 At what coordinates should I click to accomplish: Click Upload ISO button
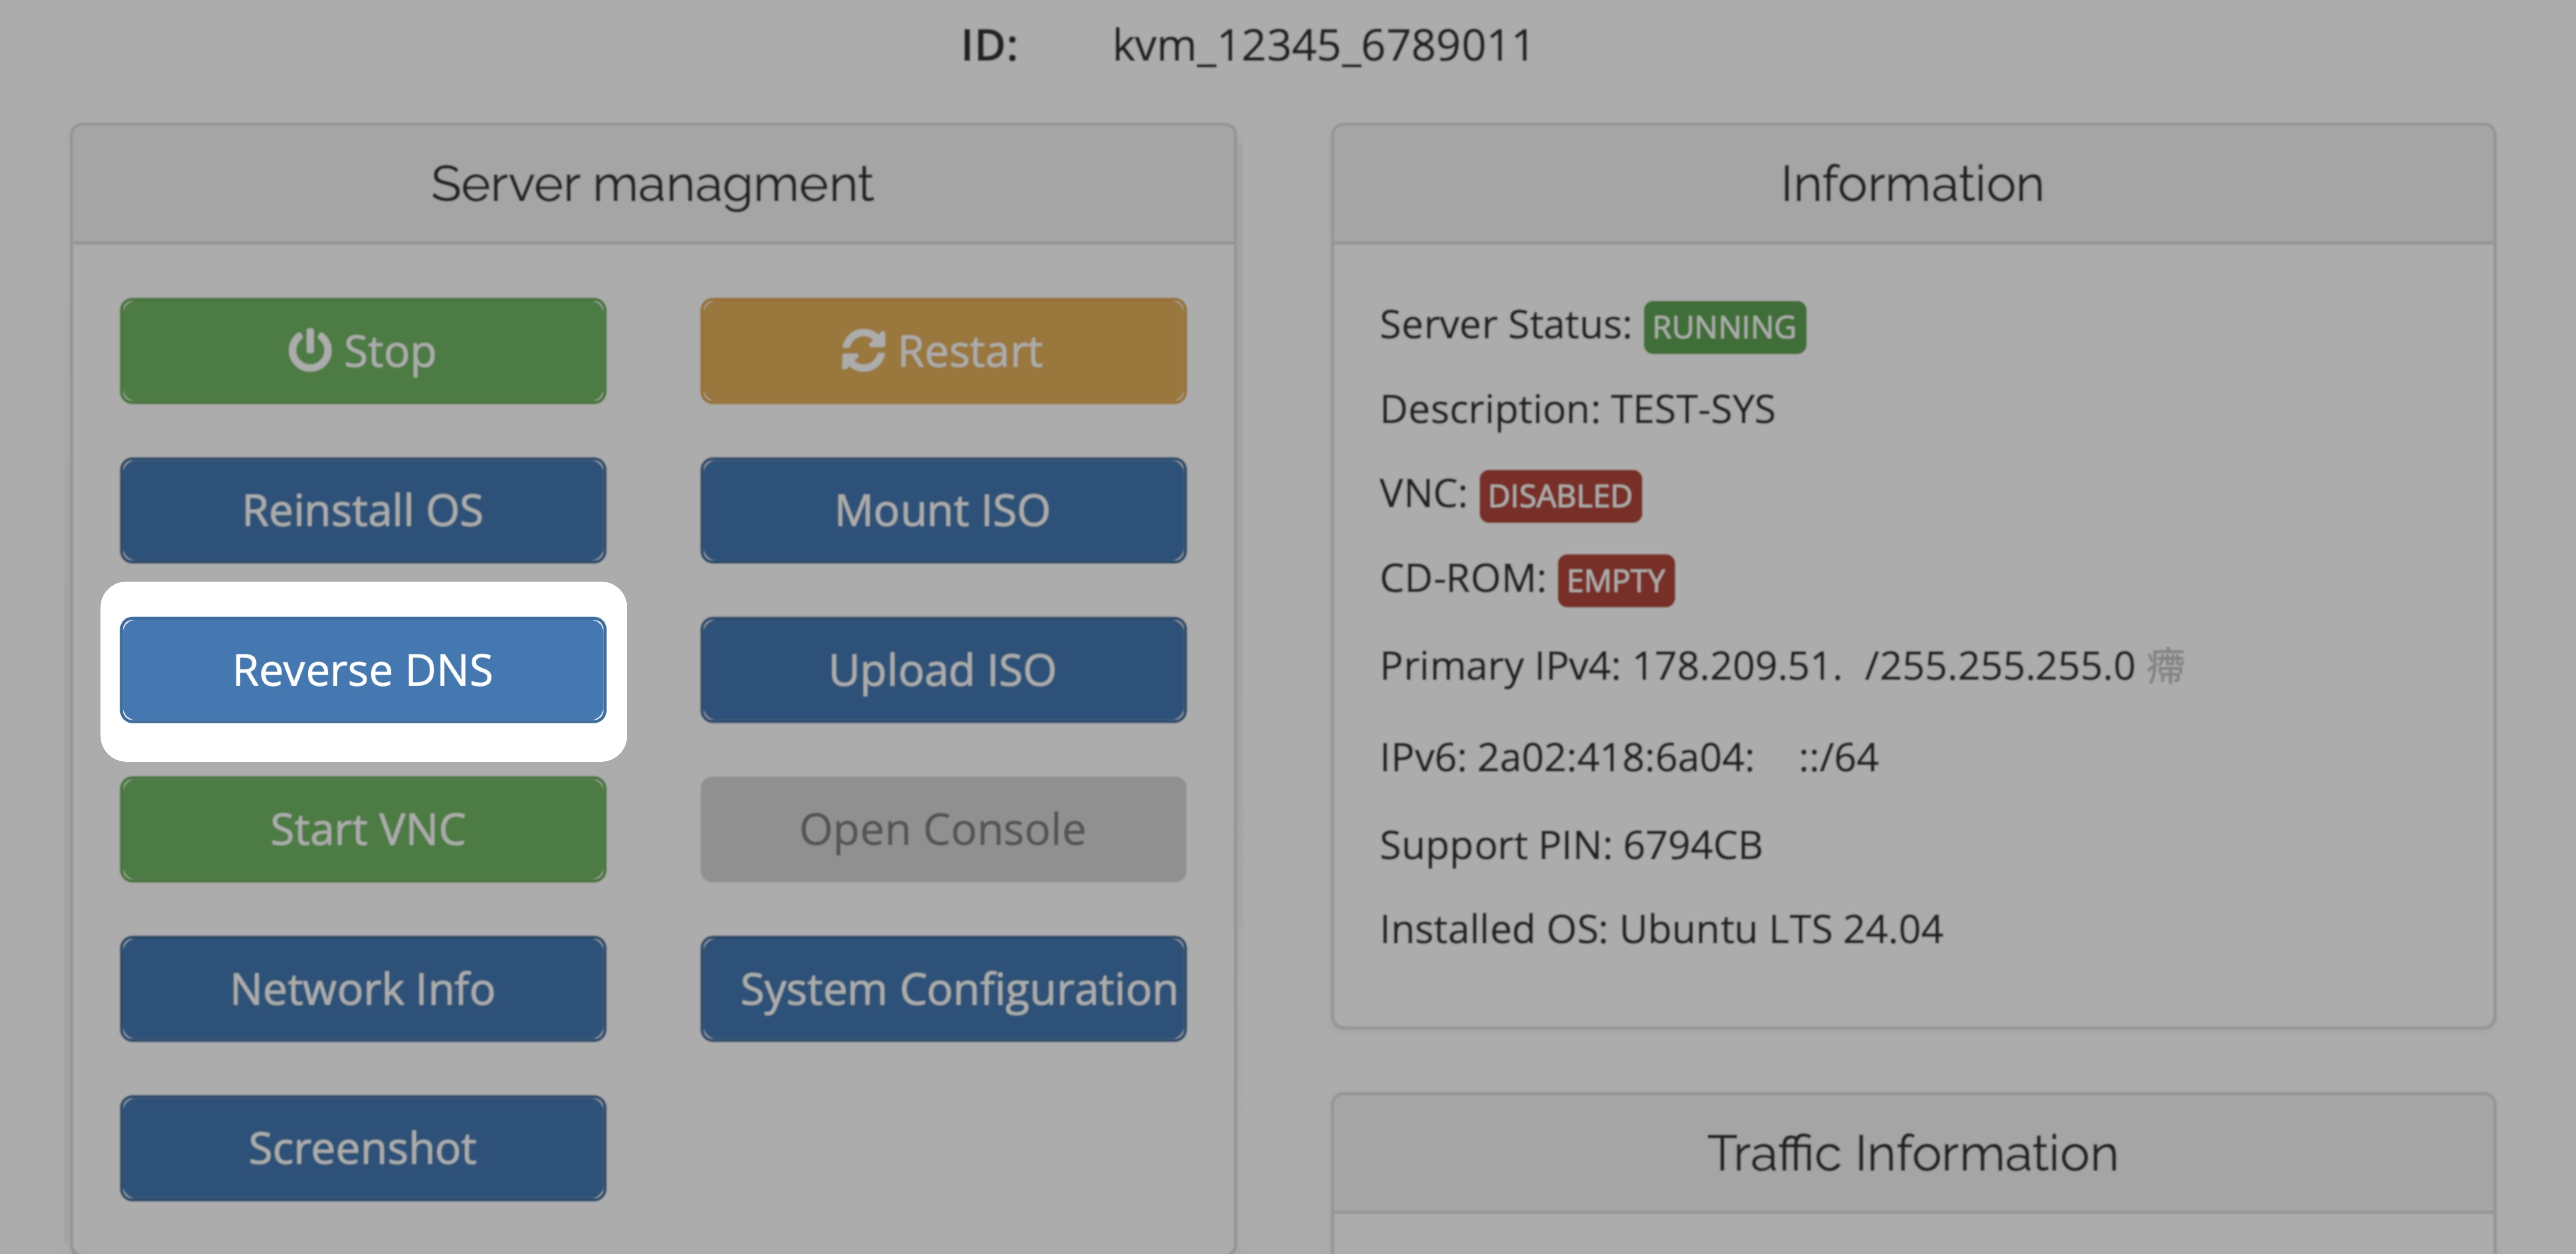click(943, 669)
